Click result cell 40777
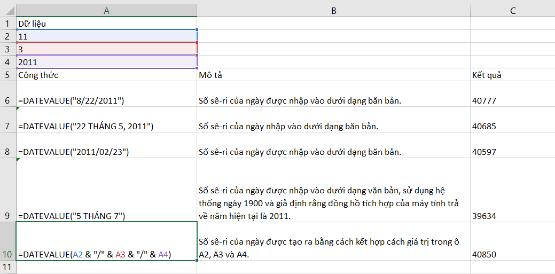The width and height of the screenshot is (555, 274). pyautogui.click(x=512, y=94)
